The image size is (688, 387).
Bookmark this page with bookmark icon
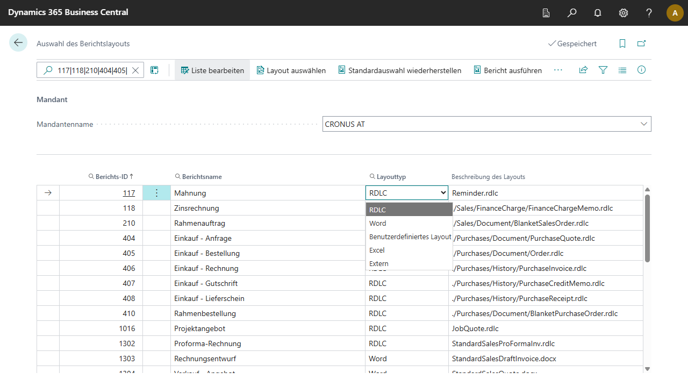coord(622,44)
